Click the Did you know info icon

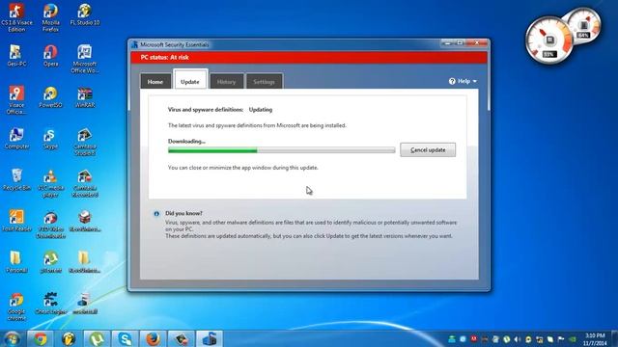pos(156,214)
